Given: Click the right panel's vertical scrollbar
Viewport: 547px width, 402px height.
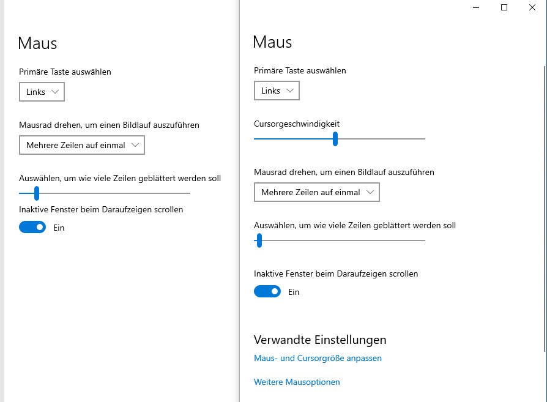Looking at the screenshot, I should tap(544, 208).
